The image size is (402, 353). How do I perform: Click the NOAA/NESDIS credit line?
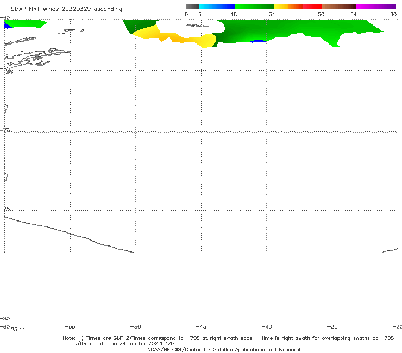pos(224,349)
